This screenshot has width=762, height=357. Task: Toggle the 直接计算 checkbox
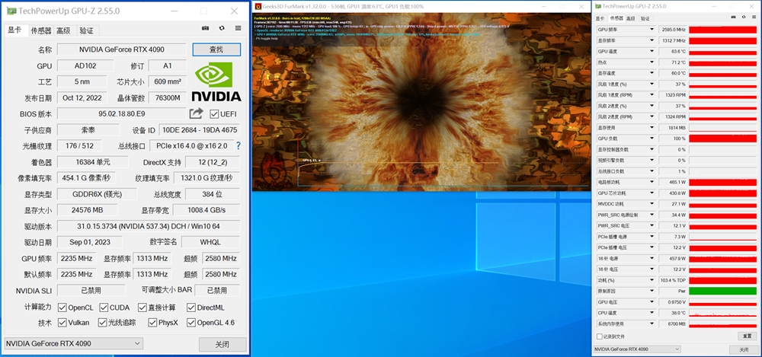(x=142, y=308)
